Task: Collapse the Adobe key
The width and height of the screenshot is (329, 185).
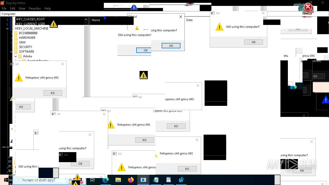Action: [16, 56]
